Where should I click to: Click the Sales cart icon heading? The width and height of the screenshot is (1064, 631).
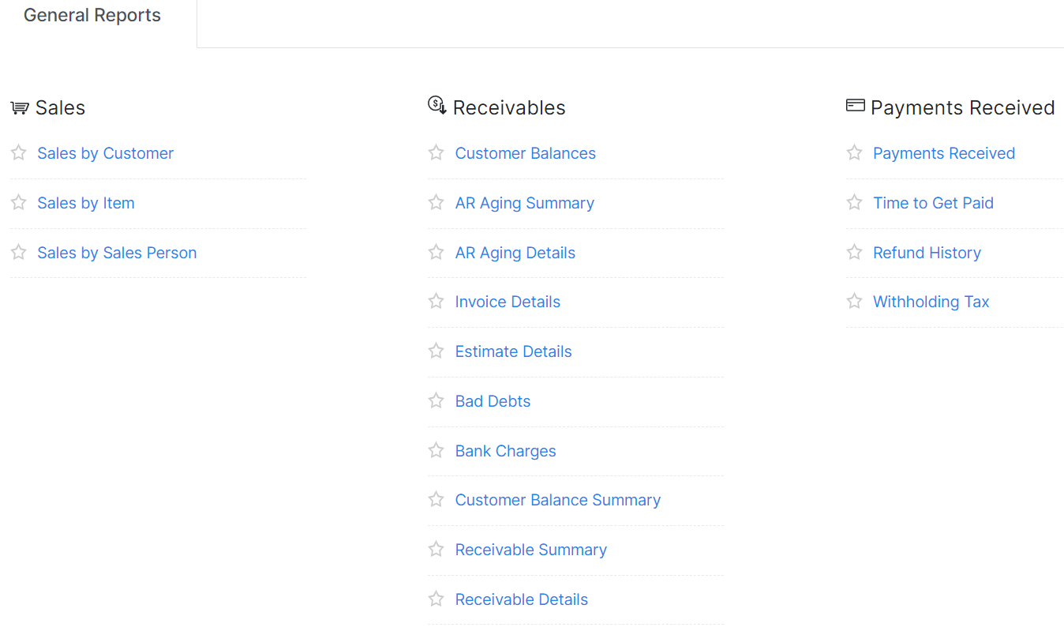[x=19, y=107]
